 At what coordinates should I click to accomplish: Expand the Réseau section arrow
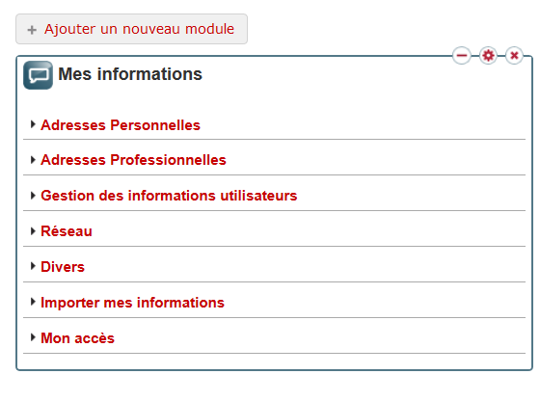point(33,231)
